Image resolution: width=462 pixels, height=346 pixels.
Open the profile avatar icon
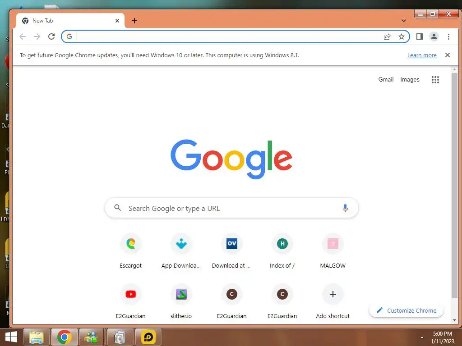point(434,36)
